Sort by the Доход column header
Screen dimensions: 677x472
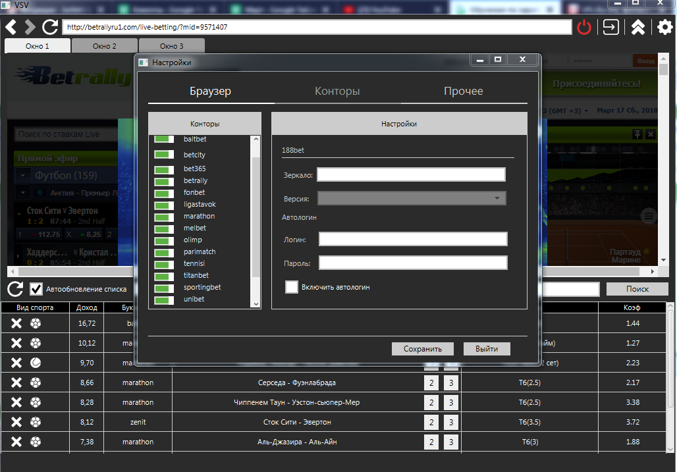point(86,307)
